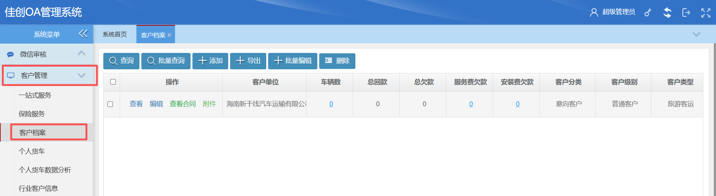716x196 pixels.
Task: Click the 删除 button
Action: pyautogui.click(x=337, y=61)
